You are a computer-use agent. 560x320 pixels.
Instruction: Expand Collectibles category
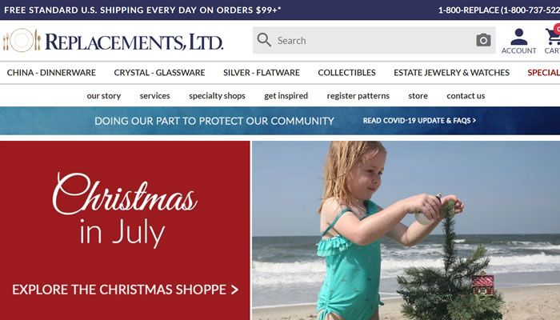[346, 73]
